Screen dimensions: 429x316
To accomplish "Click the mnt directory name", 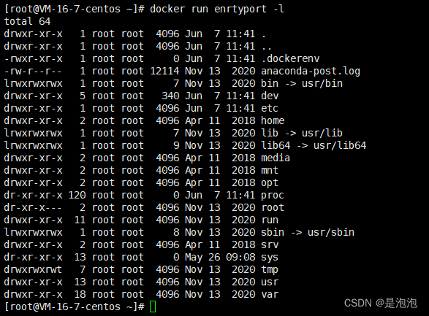I will point(270,170).
